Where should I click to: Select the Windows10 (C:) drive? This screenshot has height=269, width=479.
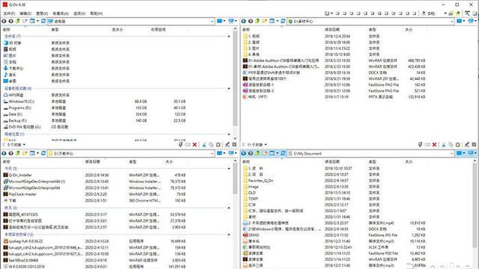19,102
